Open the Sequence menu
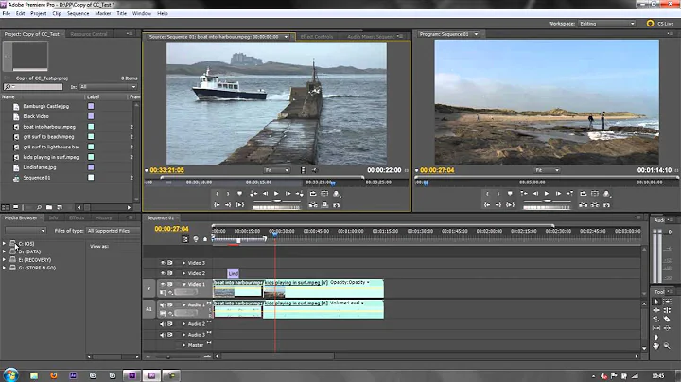681x382 pixels. tap(79, 13)
